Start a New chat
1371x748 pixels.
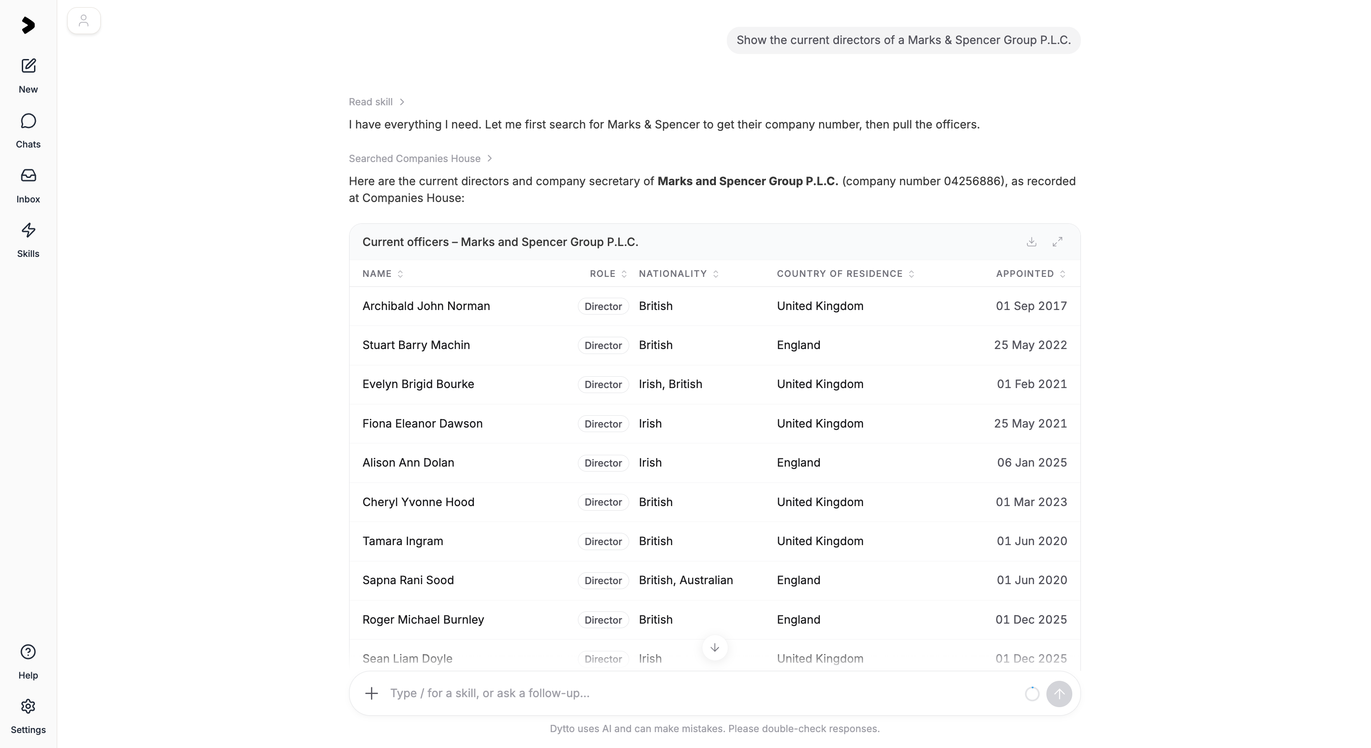tap(28, 76)
